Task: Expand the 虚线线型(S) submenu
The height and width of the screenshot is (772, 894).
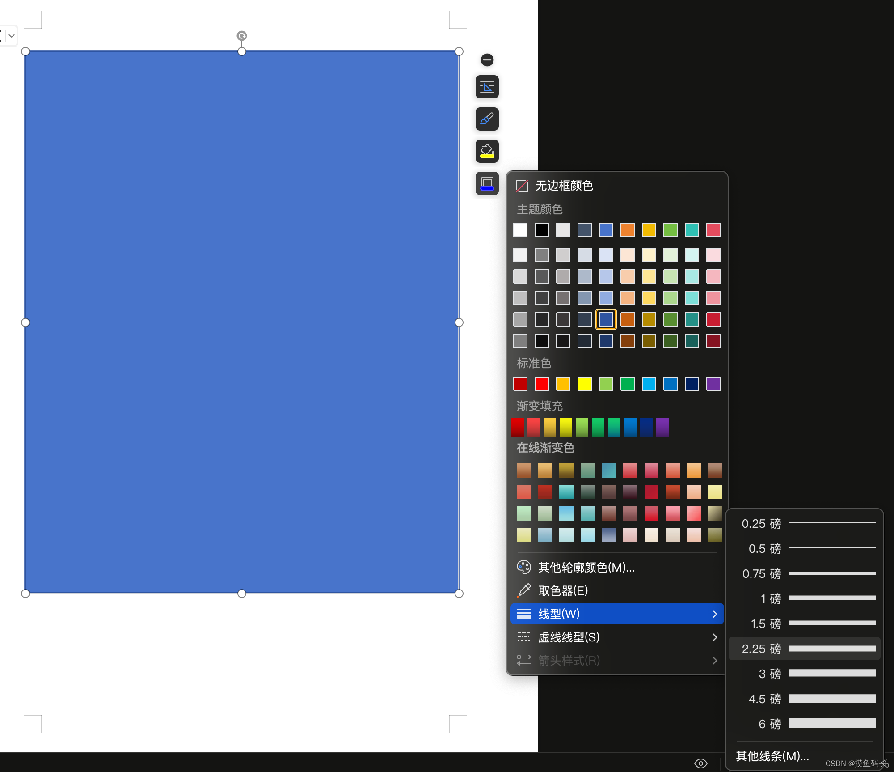Action: pyautogui.click(x=617, y=637)
